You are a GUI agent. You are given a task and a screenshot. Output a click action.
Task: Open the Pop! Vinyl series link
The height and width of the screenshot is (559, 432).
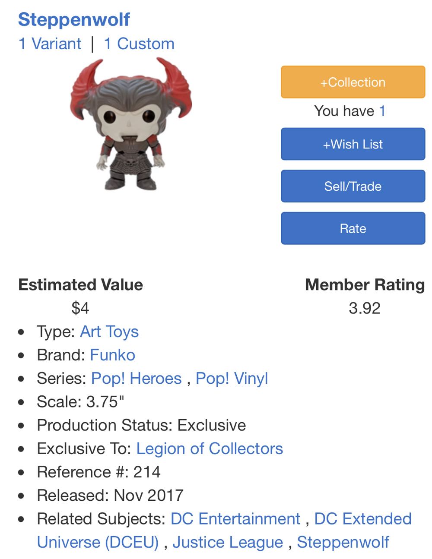click(231, 378)
